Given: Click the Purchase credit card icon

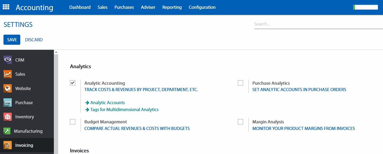Looking at the screenshot, I should [x=7, y=103].
